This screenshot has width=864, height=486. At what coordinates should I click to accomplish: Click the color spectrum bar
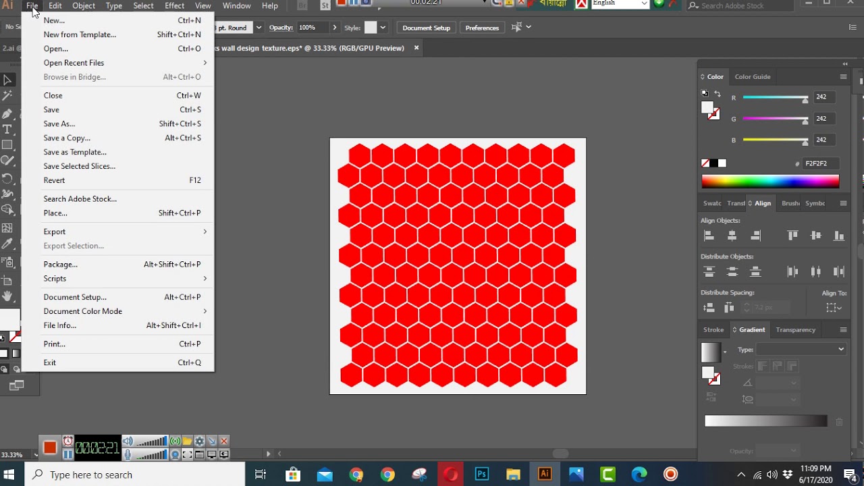point(770,181)
